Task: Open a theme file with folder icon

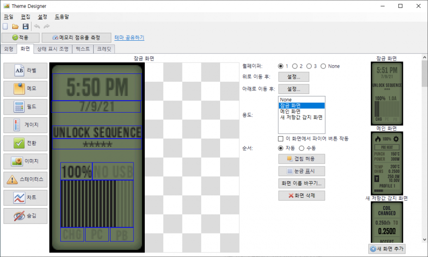Action: point(15,26)
